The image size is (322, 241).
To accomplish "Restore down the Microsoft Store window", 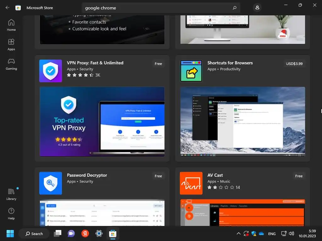I will click(300, 5).
